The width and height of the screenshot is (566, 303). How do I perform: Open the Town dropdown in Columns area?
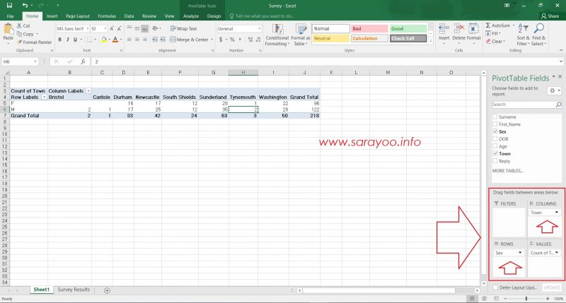click(x=558, y=213)
